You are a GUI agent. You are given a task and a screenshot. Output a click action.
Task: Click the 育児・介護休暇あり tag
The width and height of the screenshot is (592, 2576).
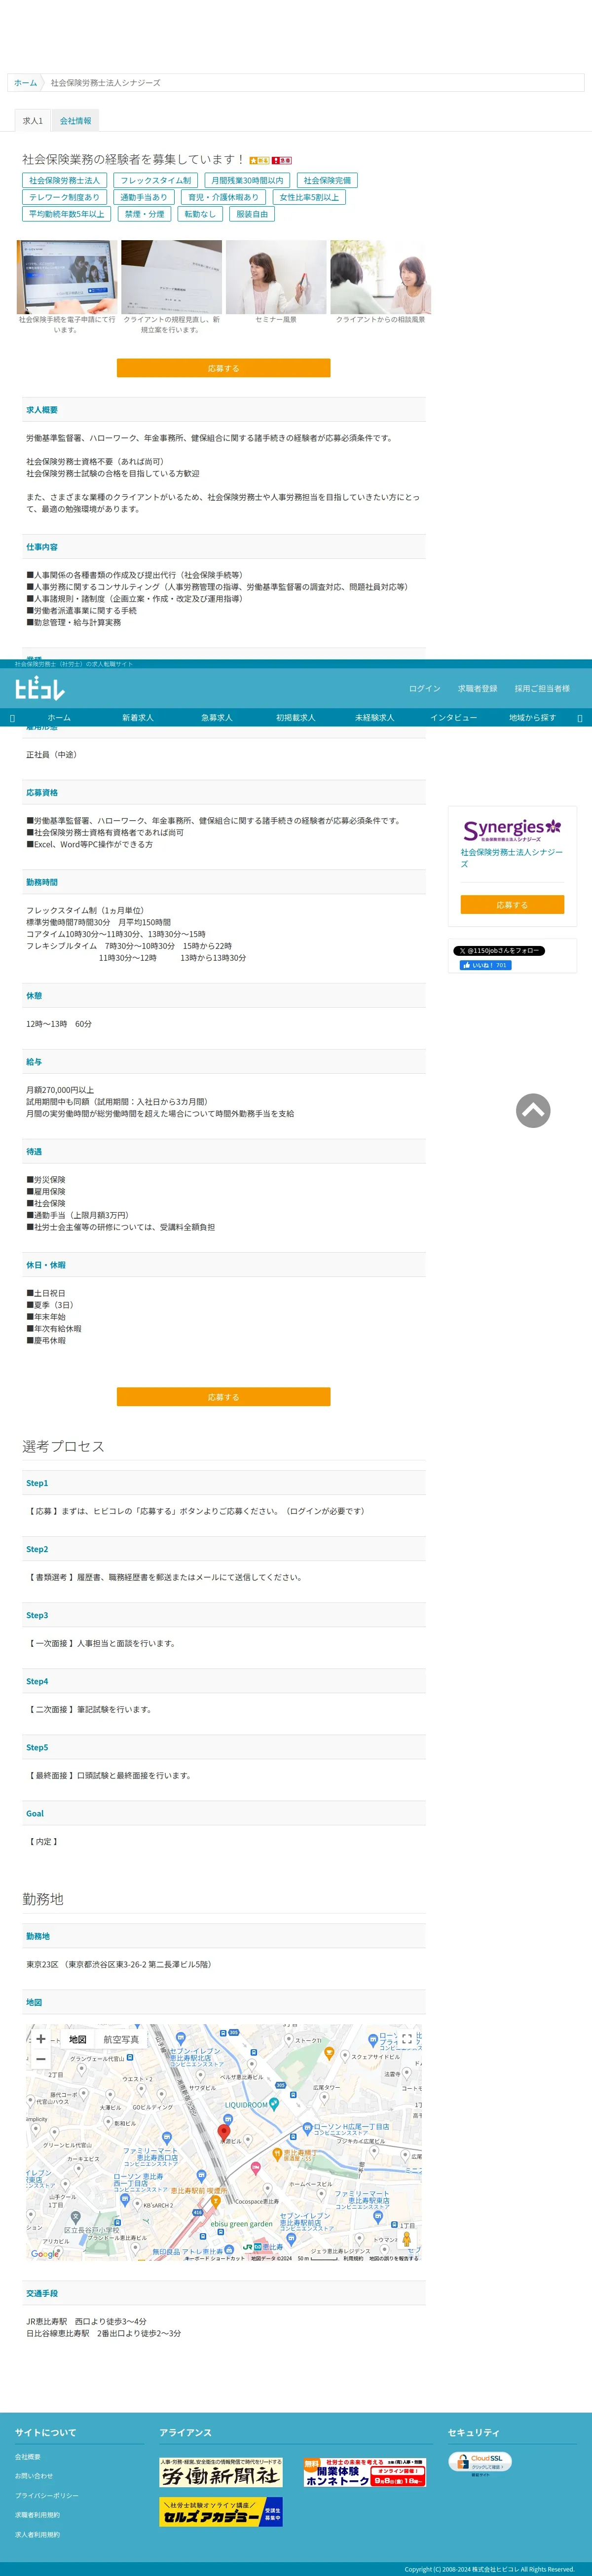(223, 197)
